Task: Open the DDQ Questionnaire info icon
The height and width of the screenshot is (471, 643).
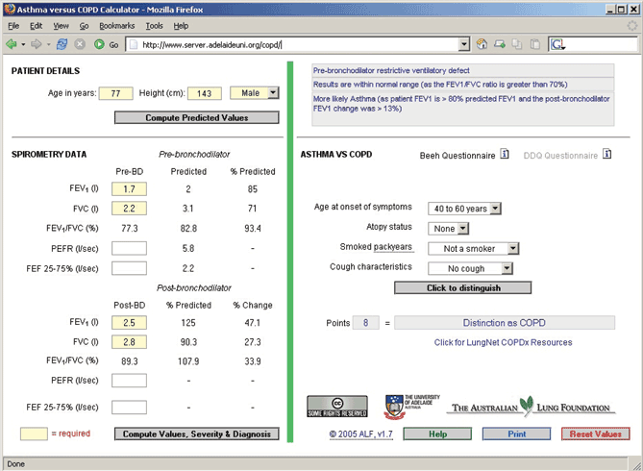Action: click(606, 154)
